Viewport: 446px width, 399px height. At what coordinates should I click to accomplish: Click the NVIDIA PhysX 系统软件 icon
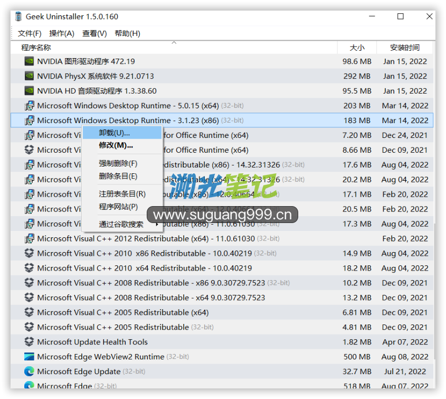pyautogui.click(x=29, y=76)
